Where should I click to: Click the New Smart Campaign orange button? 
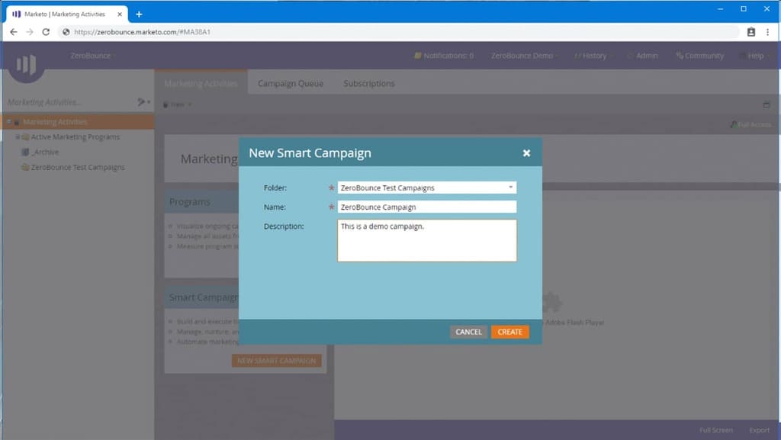276,361
